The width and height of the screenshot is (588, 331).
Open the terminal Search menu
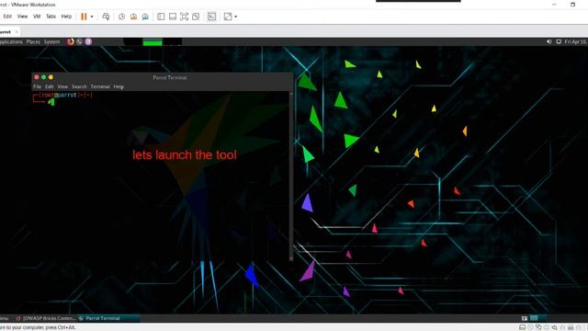tap(79, 86)
